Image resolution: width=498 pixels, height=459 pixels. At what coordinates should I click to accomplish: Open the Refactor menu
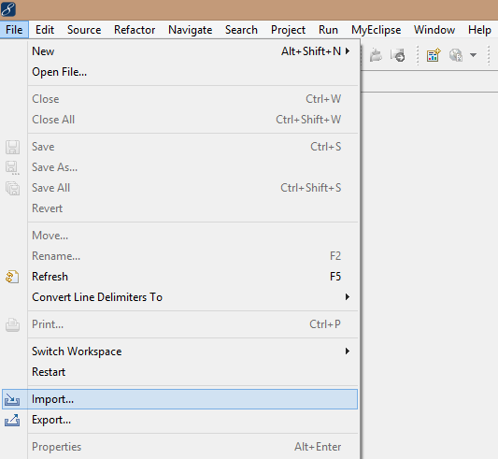coord(135,30)
